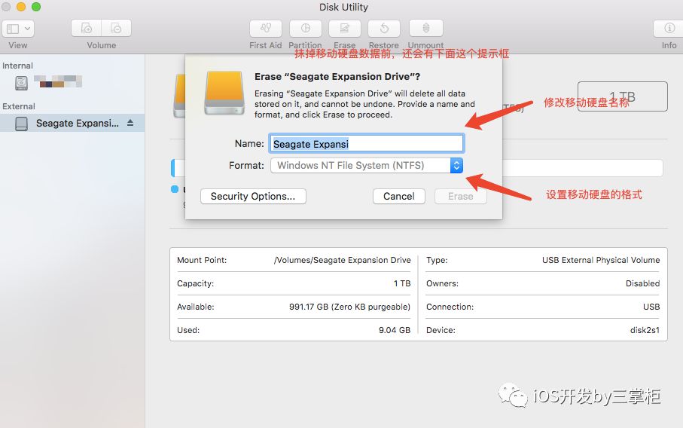Select the internal disk icon in sidebar
The width and height of the screenshot is (683, 428).
[x=21, y=82]
